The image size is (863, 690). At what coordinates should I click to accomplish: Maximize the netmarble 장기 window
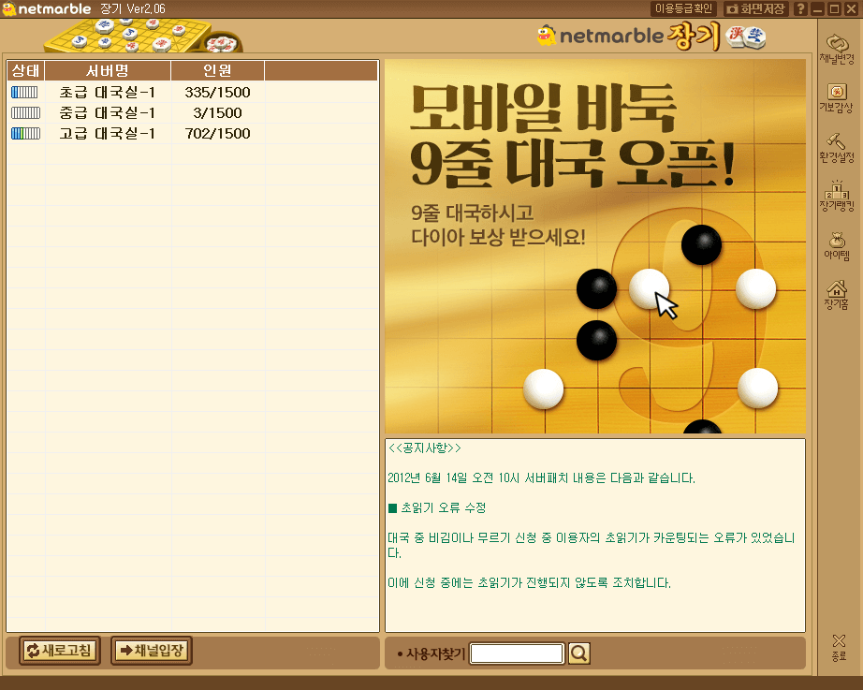click(834, 8)
